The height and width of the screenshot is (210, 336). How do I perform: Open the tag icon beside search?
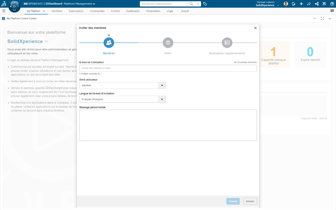point(205,4)
